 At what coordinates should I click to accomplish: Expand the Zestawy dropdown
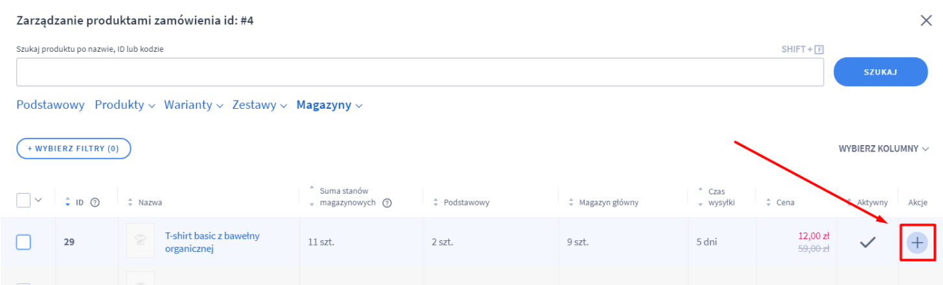[260, 105]
